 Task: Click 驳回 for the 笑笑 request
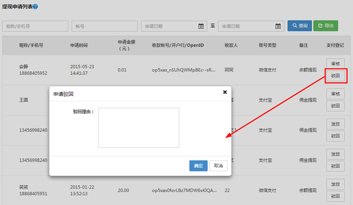[x=335, y=196]
